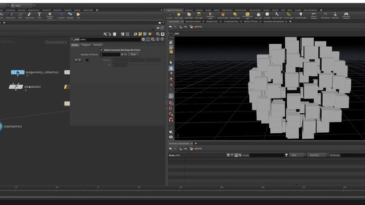Switch to the Polygons tab
This screenshot has width=365, height=205.
(x=86, y=45)
